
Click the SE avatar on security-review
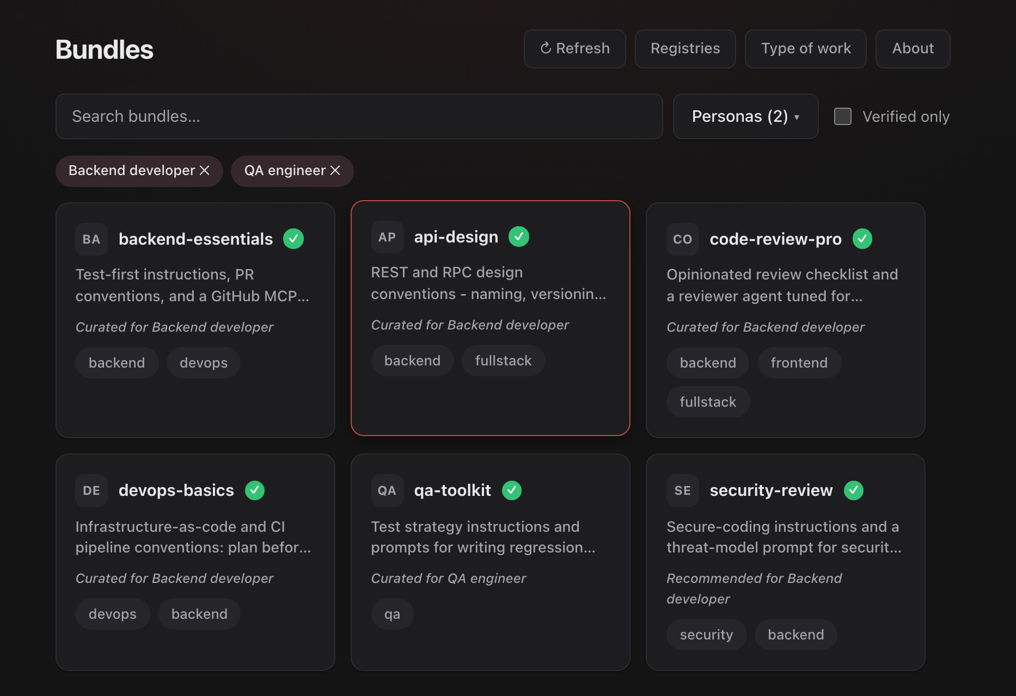683,490
